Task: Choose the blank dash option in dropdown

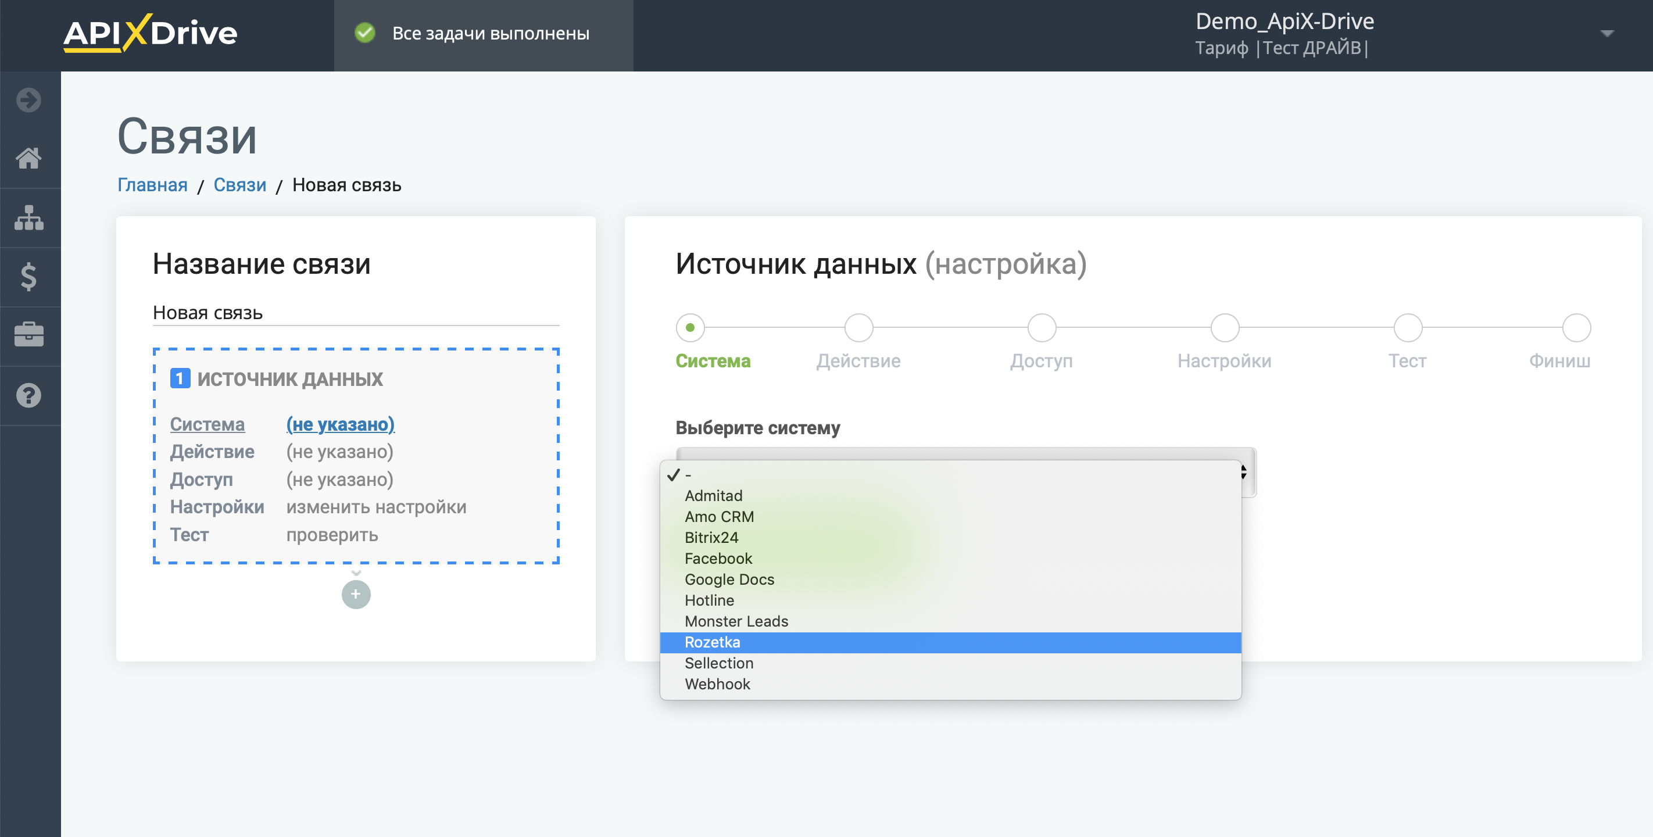Action: [950, 475]
